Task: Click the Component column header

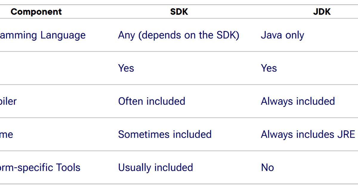Action: coord(36,12)
